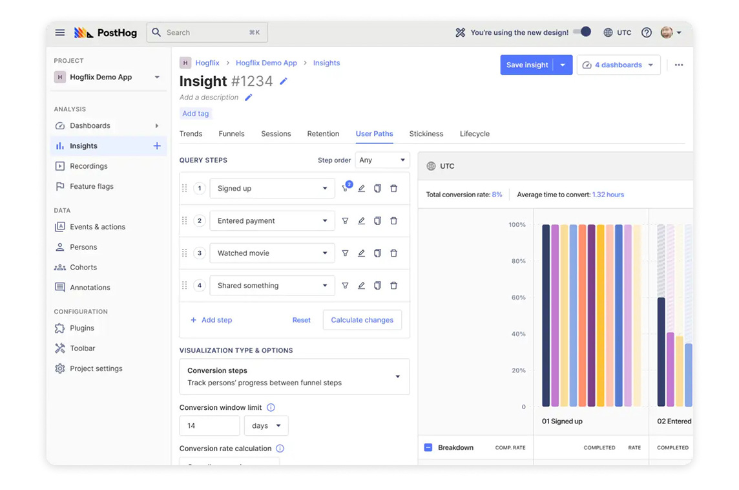Expand the Dashboards submenu arrow

(157, 126)
